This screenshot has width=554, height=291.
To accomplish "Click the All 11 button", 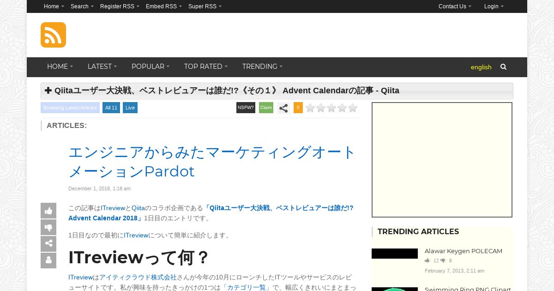I will tap(111, 108).
